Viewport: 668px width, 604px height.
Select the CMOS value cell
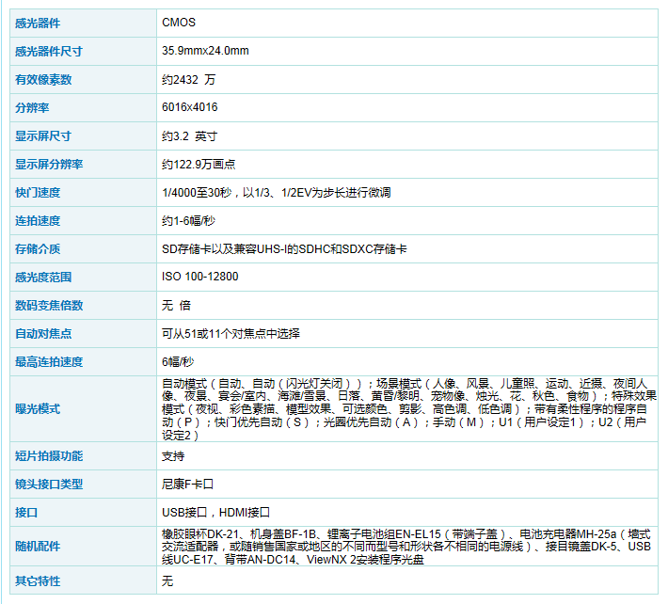[x=179, y=23]
